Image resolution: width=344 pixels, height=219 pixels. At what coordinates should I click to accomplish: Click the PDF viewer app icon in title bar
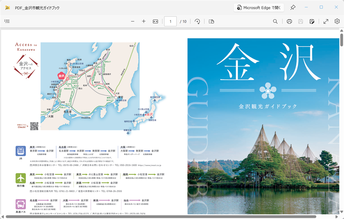pos(7,7)
